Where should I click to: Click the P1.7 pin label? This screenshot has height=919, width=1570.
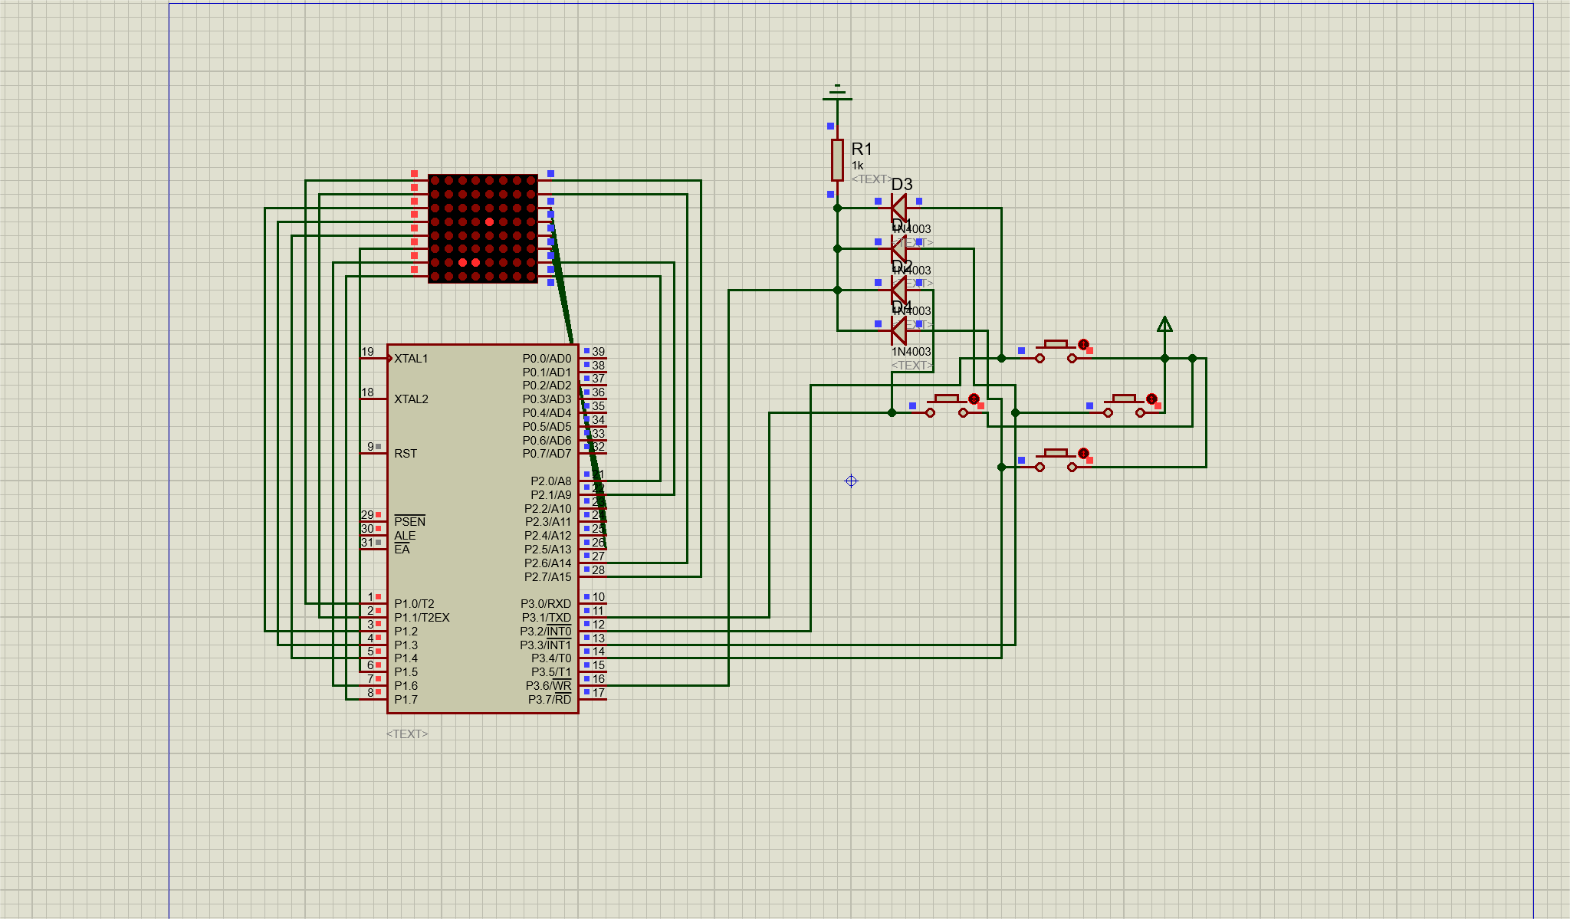pos(406,699)
